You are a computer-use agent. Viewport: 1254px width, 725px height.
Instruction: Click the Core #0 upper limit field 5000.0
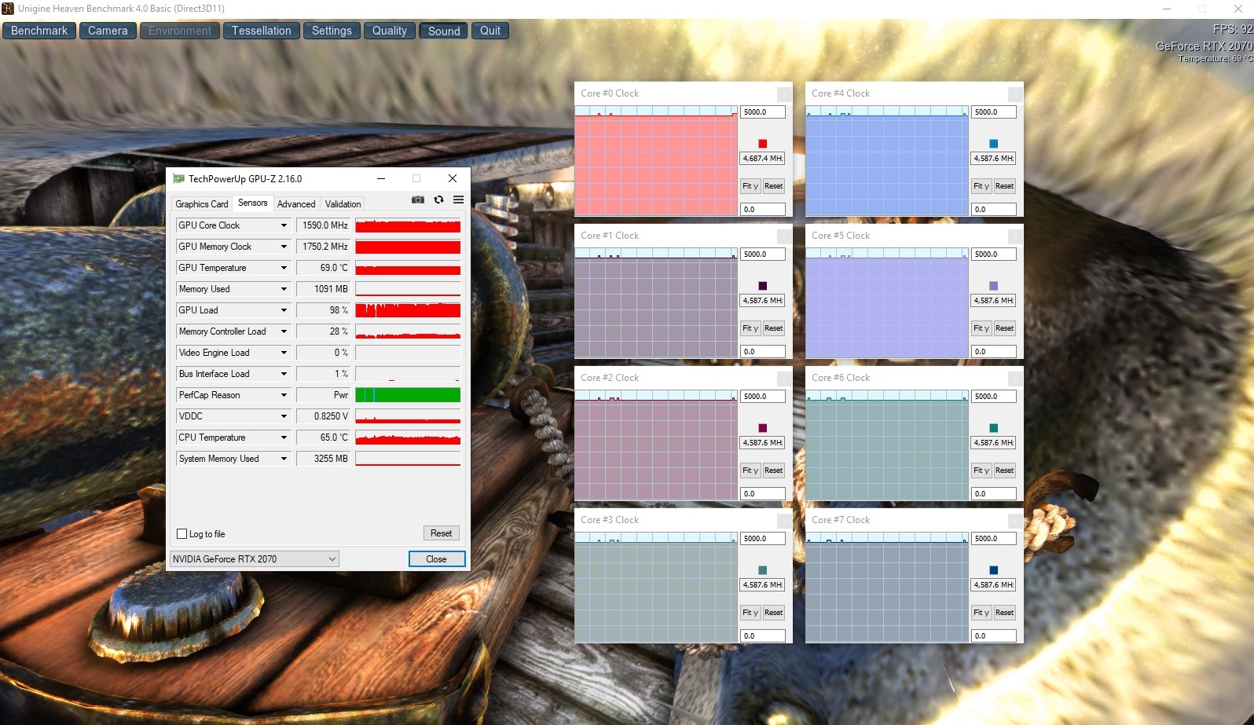763,112
